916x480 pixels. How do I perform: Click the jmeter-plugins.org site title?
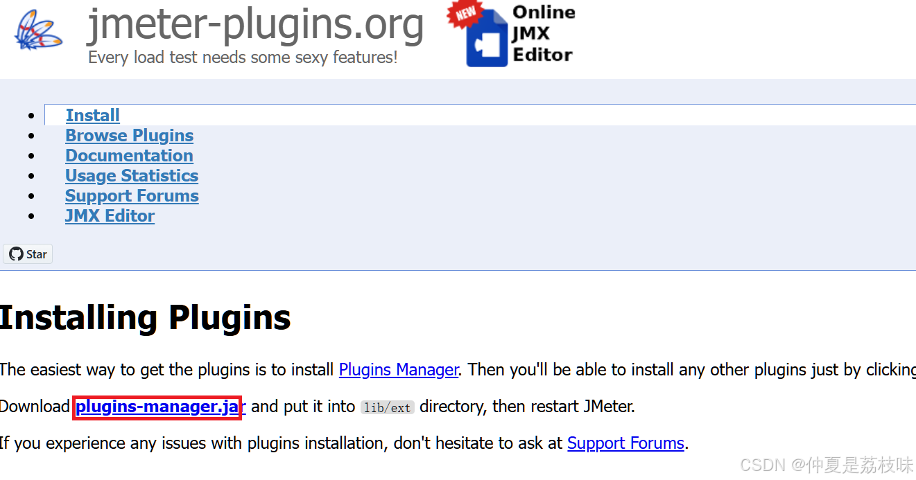click(x=256, y=25)
